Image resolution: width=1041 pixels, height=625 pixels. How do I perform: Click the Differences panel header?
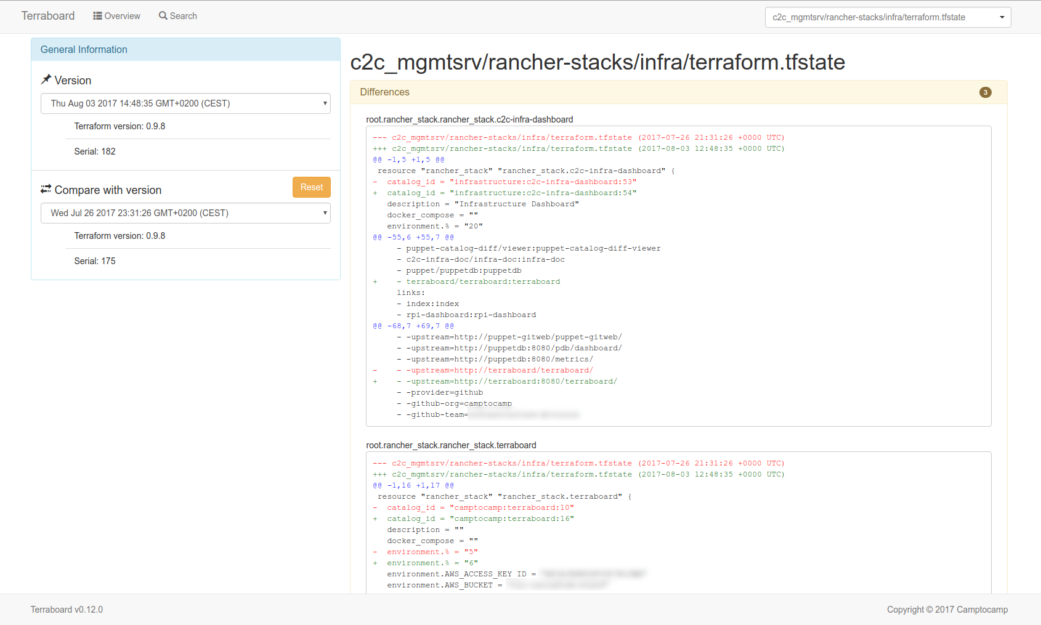tap(679, 92)
